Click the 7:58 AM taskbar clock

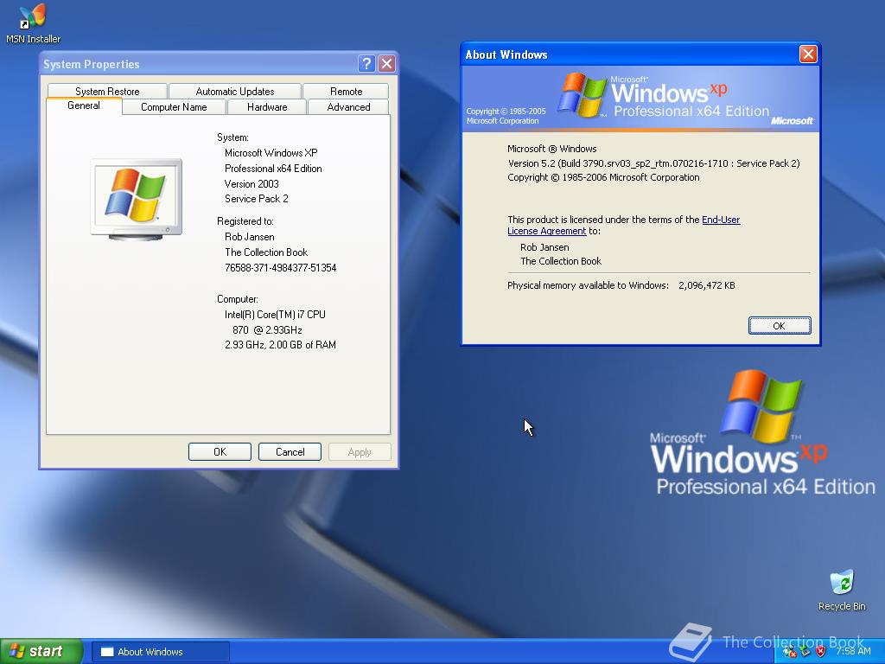coord(853,651)
